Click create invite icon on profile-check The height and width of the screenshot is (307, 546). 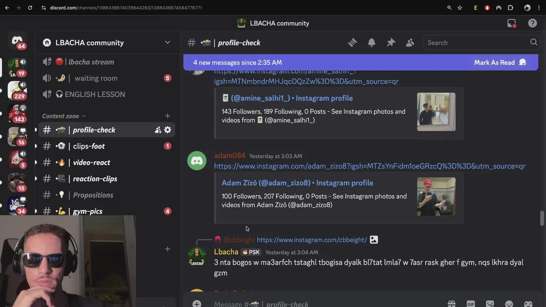158,130
